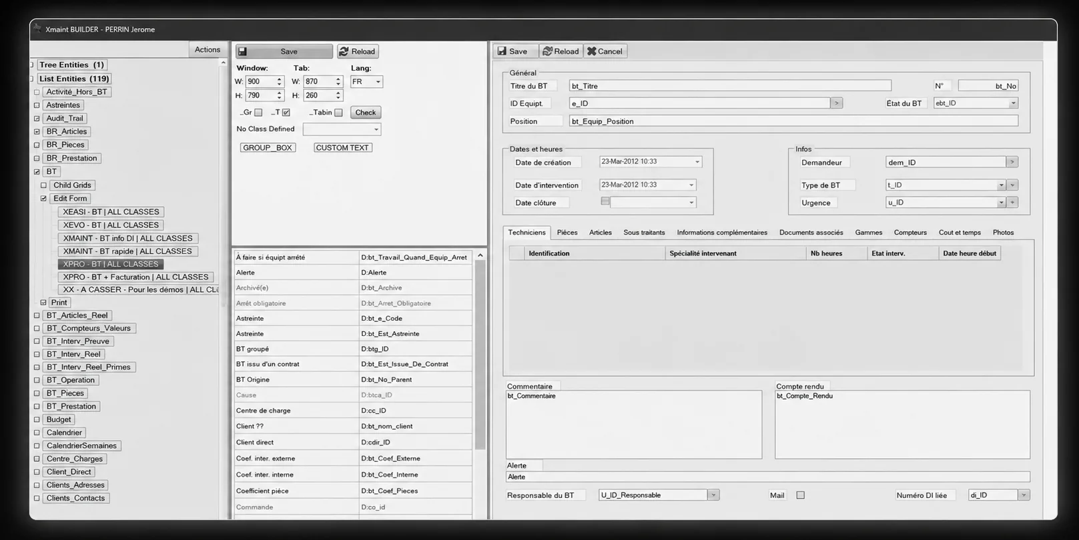Image resolution: width=1079 pixels, height=540 pixels.
Task: Select XMAINT - BT rapide | ALL CLASSES
Action: (x=127, y=251)
